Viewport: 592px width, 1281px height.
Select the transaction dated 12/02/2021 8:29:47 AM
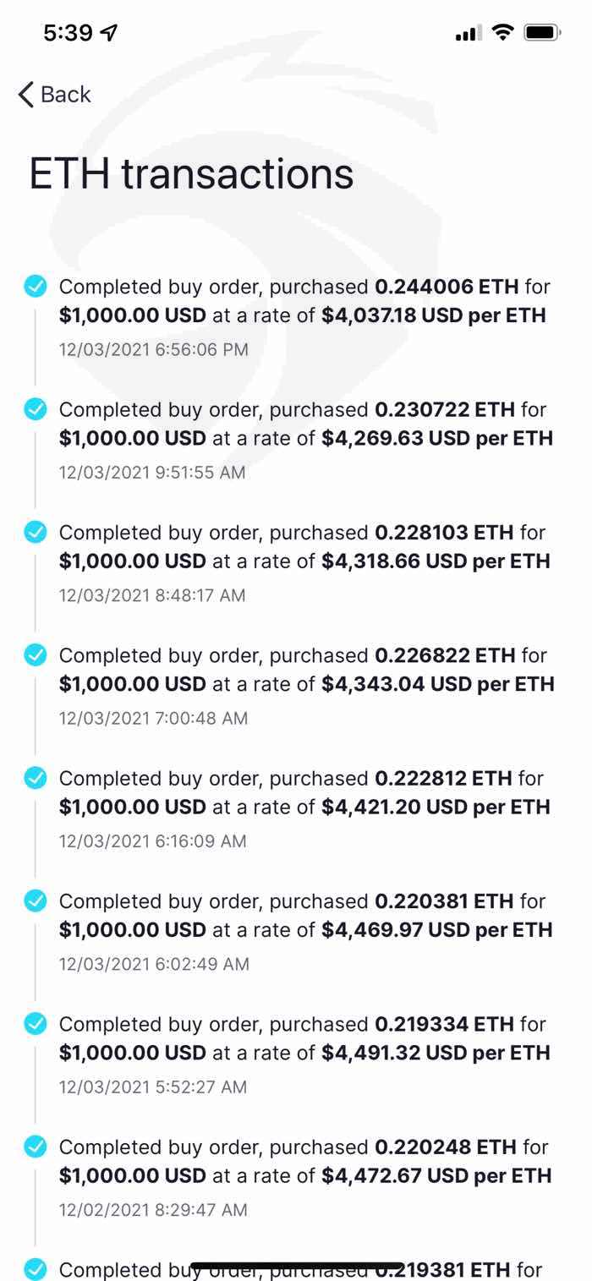pyautogui.click(x=153, y=1210)
